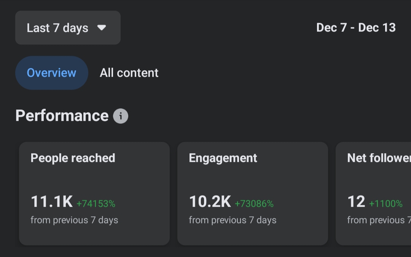The image size is (411, 257).
Task: Click the +1100% followers change
Action: pos(386,204)
